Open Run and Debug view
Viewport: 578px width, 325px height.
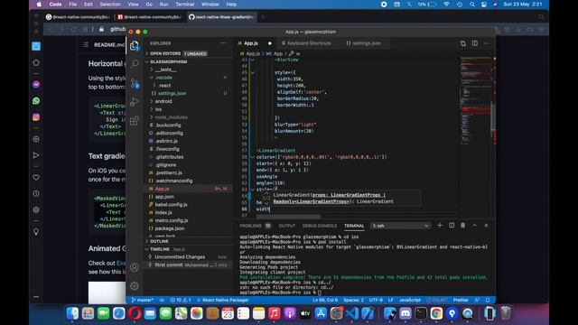point(135,102)
